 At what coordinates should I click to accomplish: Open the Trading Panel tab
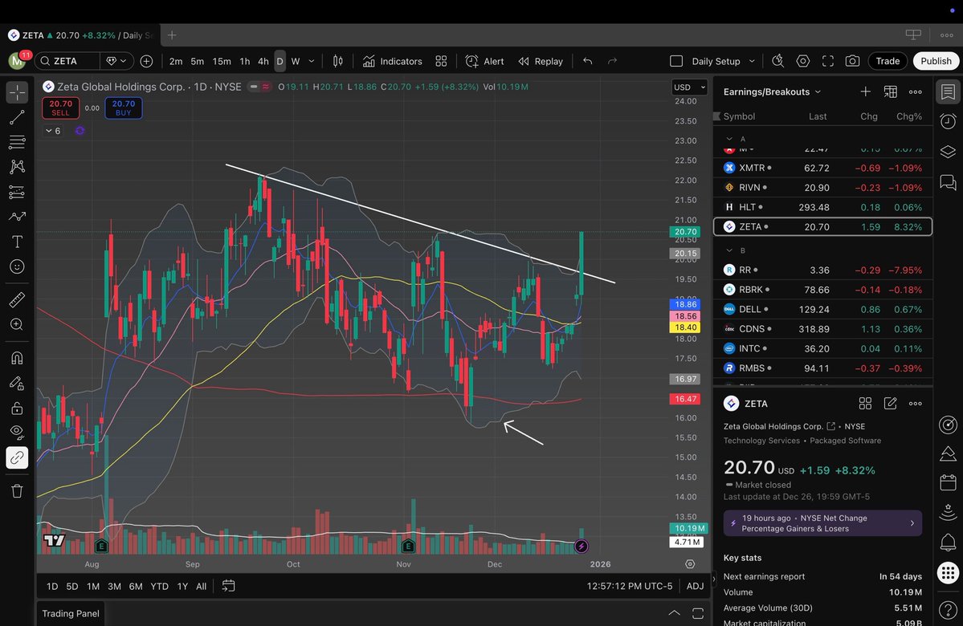pos(71,613)
